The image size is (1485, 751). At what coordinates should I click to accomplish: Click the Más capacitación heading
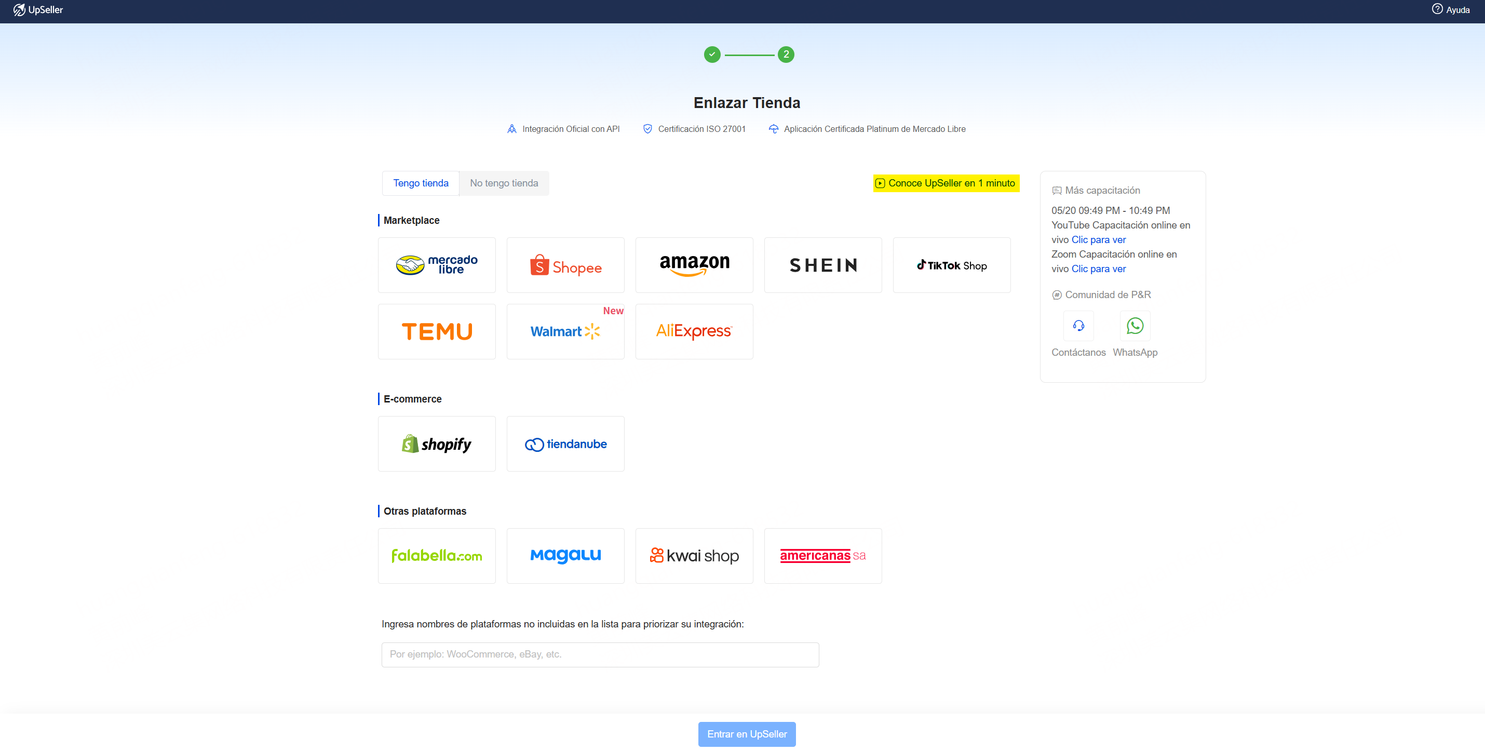pos(1096,190)
